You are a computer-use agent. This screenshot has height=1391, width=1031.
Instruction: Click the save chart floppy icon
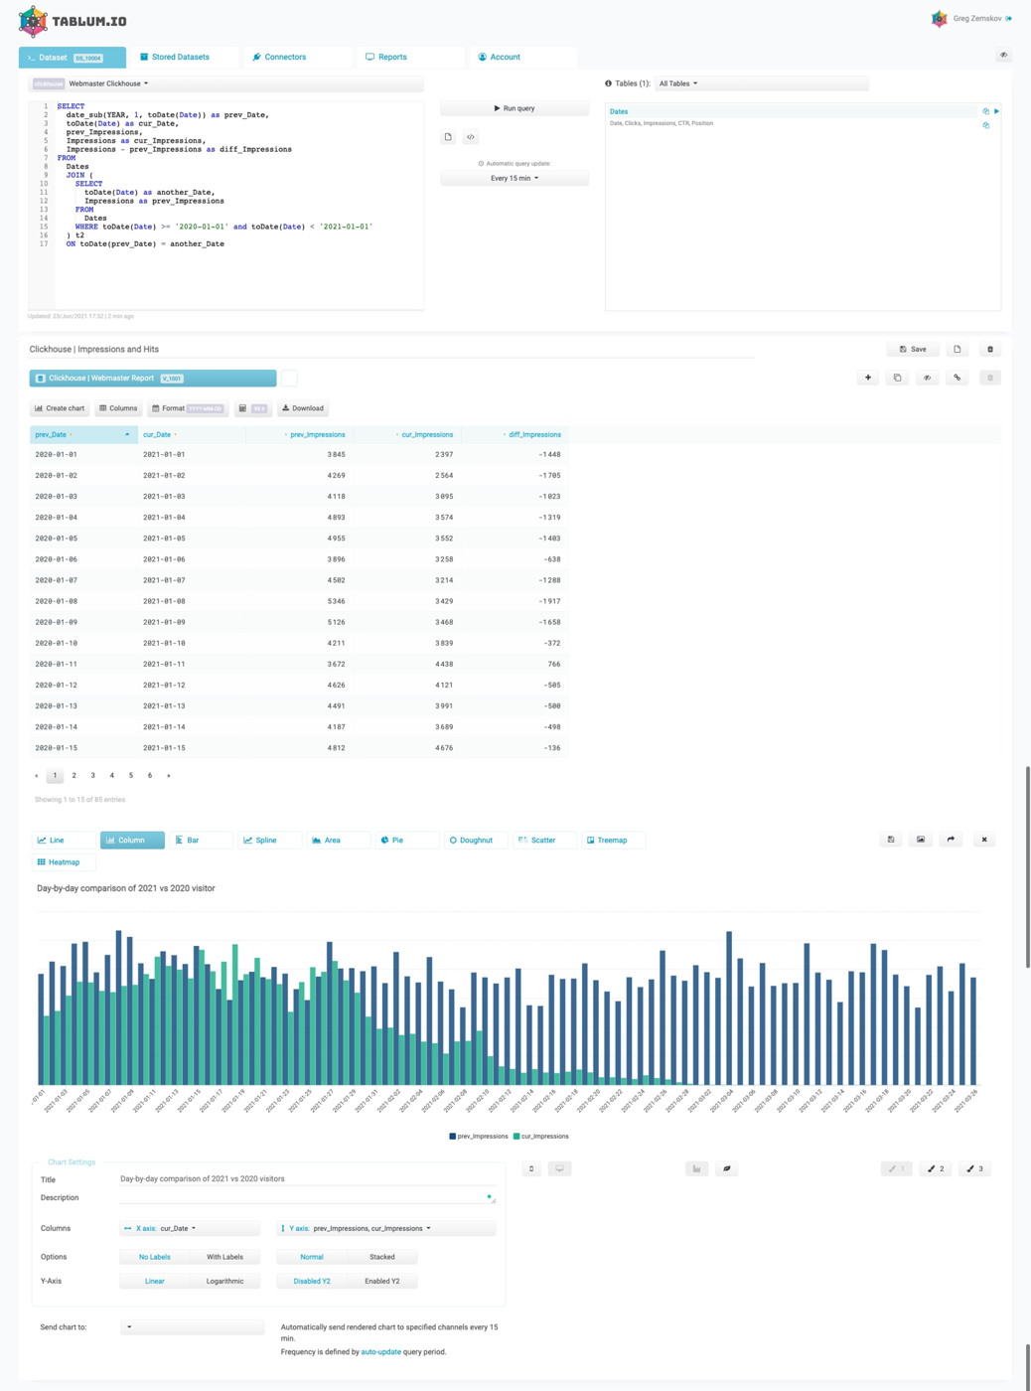(x=891, y=840)
